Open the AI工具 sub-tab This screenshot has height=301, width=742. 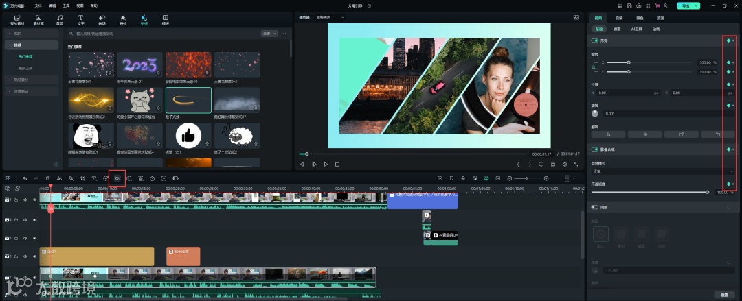coord(636,29)
